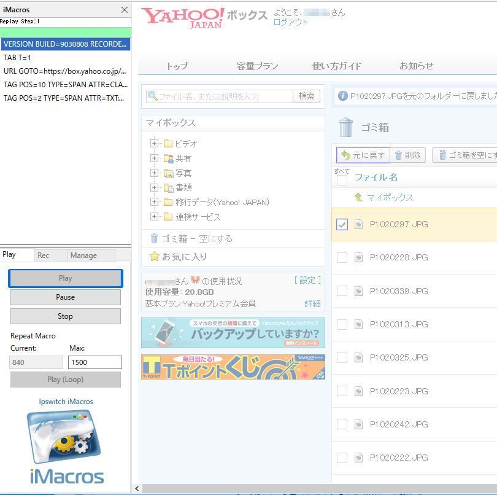
Task: Expand the 写真 folder tree node
Action: tap(154, 173)
